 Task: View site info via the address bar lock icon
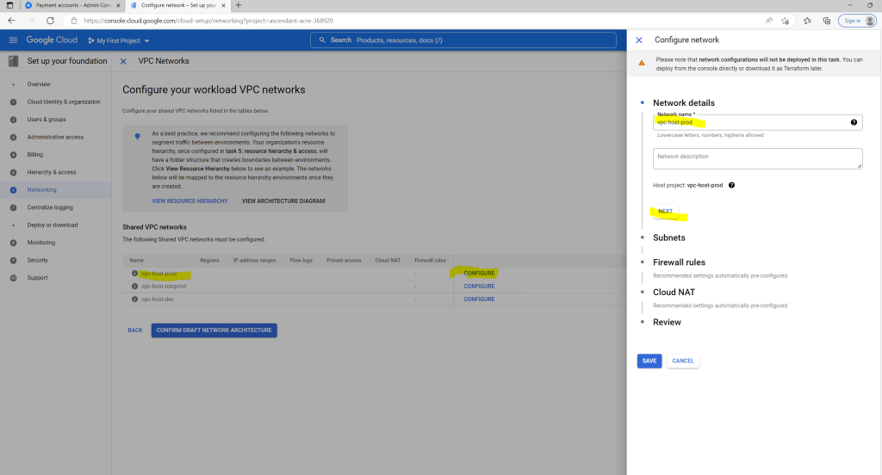pyautogui.click(x=74, y=21)
